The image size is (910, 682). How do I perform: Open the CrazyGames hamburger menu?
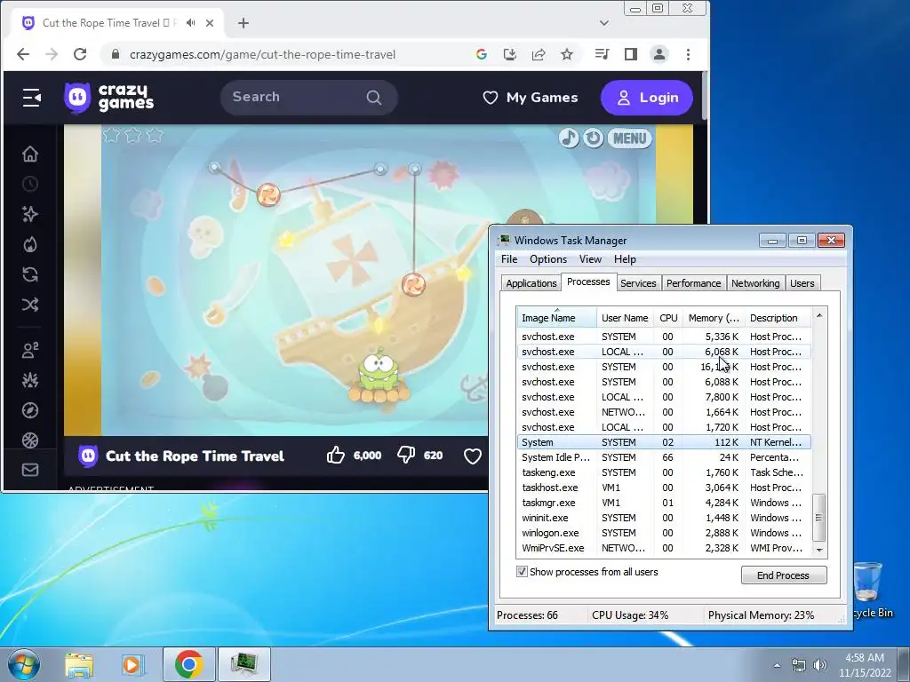[31, 98]
